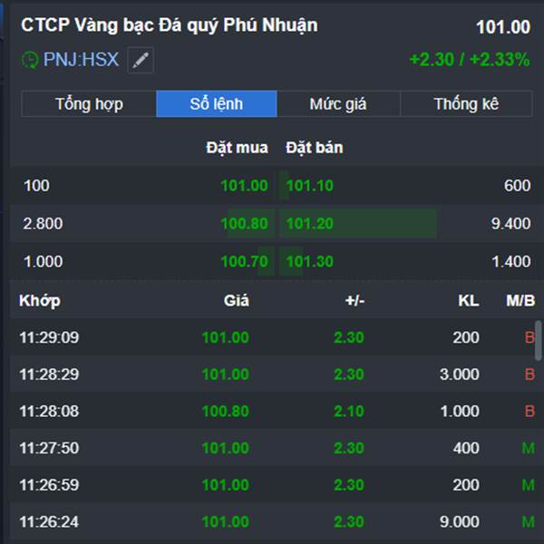
Task: Click the 101.30 ask price
Action: [x=310, y=262]
